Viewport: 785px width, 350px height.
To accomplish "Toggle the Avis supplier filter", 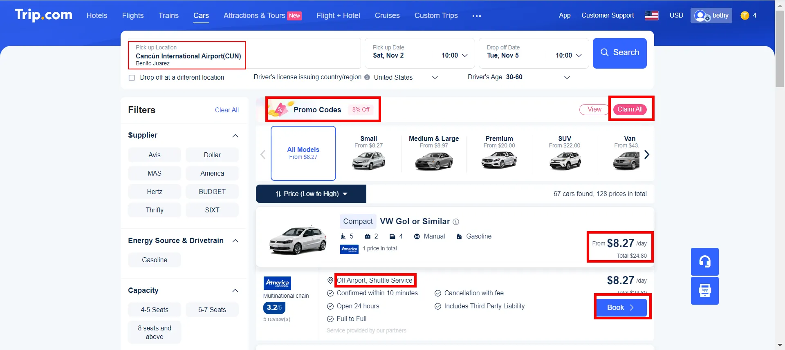I will 154,155.
